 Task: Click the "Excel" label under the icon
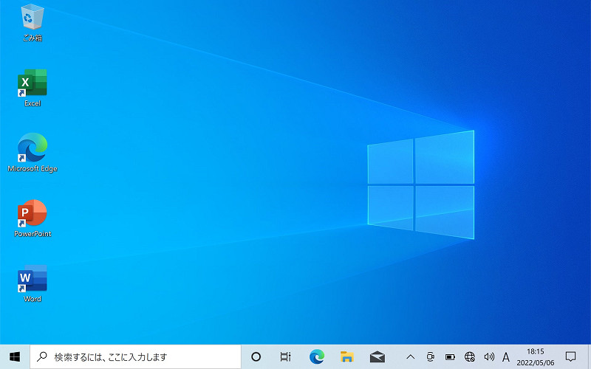33,103
